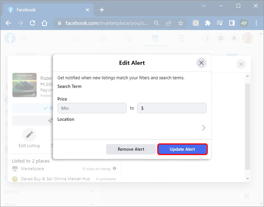264x207 pixels.
Task: Close the listing panel behind the dialog
Action: point(241,64)
